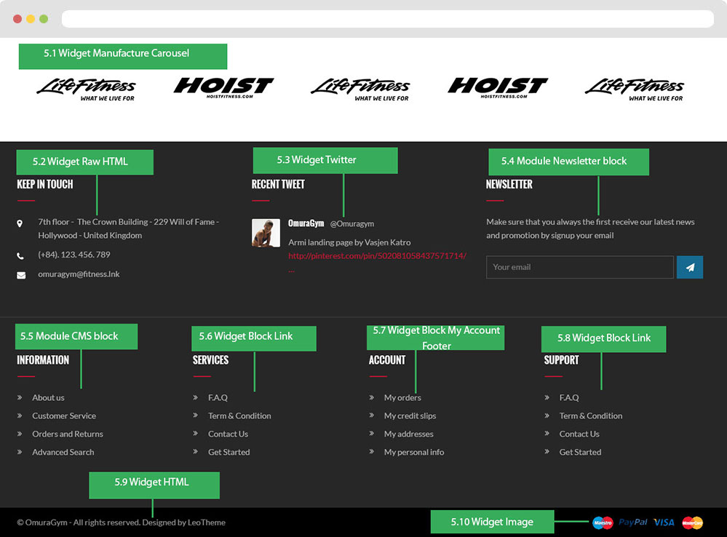Open My orders link
Viewport: 727px width, 537px height.
tap(402, 397)
